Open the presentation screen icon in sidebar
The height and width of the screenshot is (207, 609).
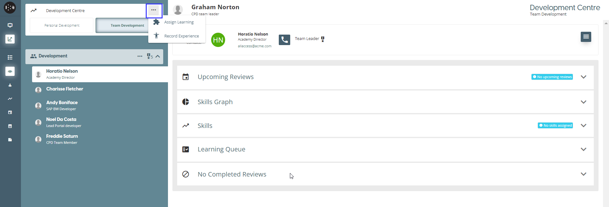tap(10, 25)
